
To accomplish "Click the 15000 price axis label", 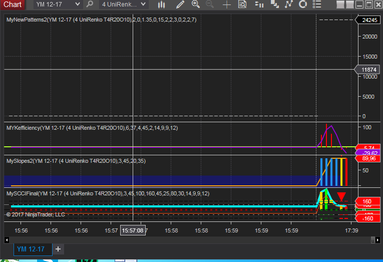I will [x=369, y=57].
